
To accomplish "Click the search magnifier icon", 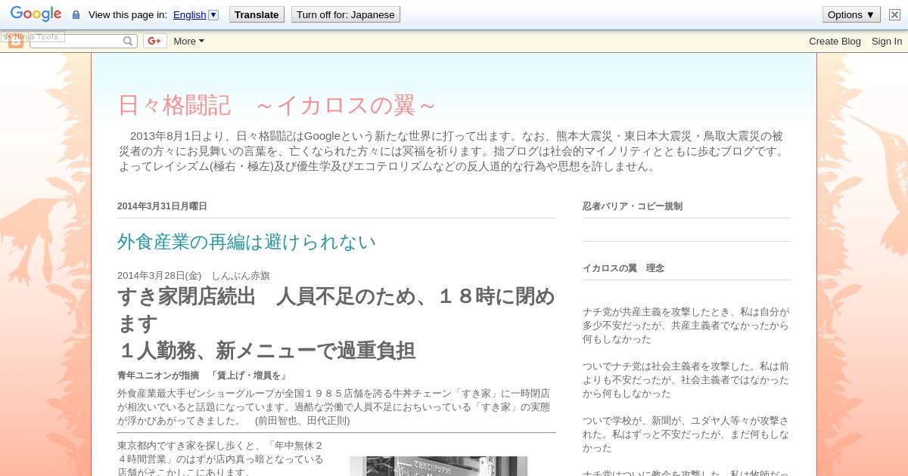I will pos(129,41).
